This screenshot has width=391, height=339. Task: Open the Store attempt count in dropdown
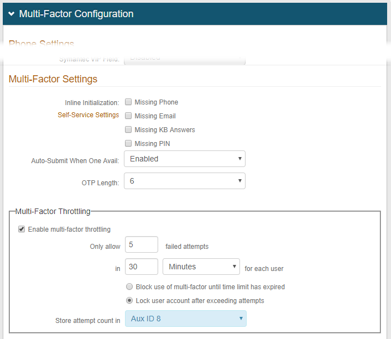click(x=185, y=319)
